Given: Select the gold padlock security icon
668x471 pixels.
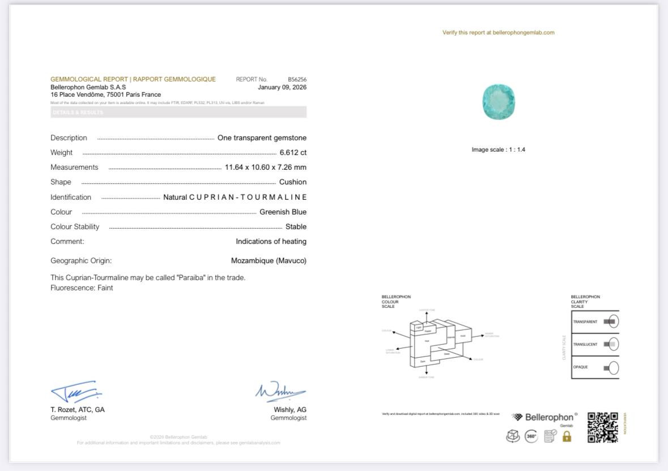Looking at the screenshot, I should 567,436.
